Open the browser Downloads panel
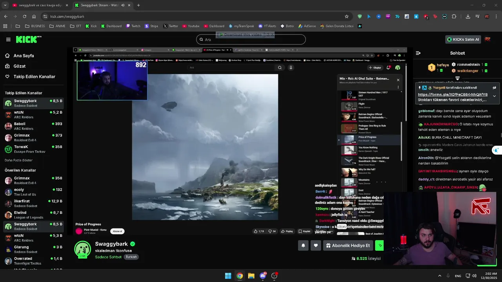Viewport: 502px width, 282px height. pyautogui.click(x=468, y=16)
